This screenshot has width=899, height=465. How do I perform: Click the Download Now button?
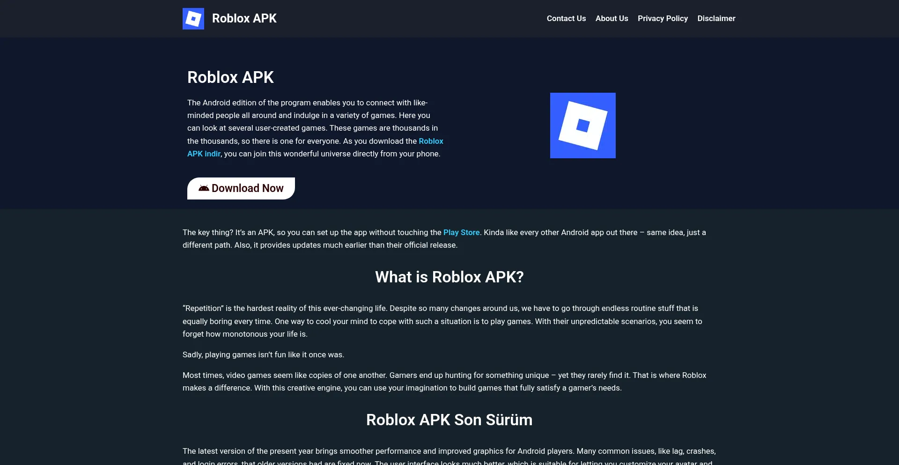[x=241, y=188]
